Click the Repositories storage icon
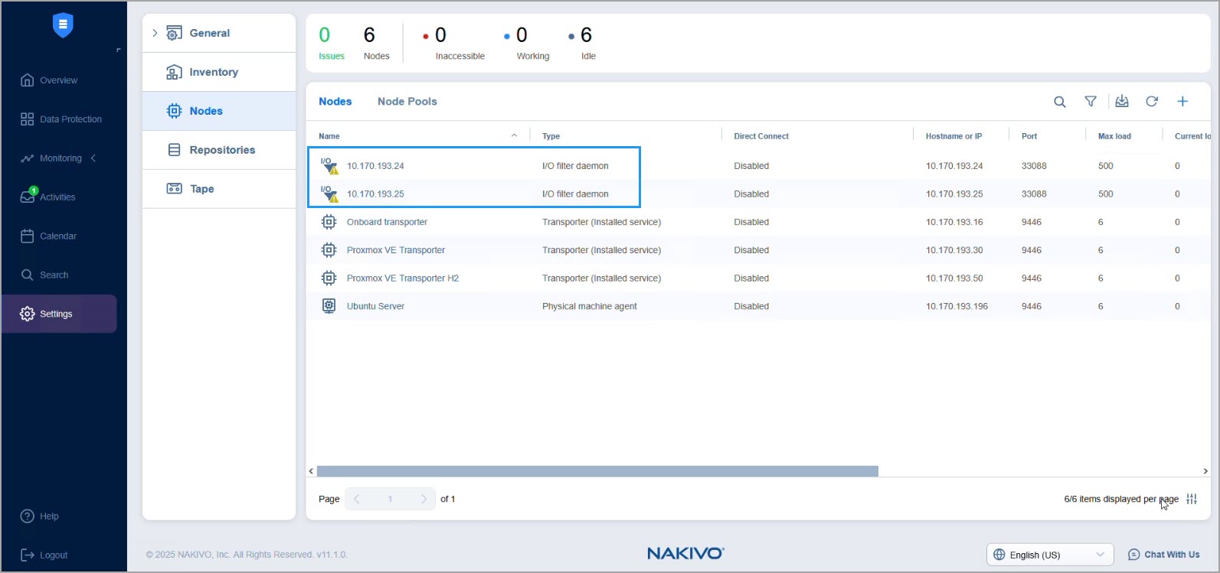Screen dimensions: 1220x573 pyautogui.click(x=175, y=150)
